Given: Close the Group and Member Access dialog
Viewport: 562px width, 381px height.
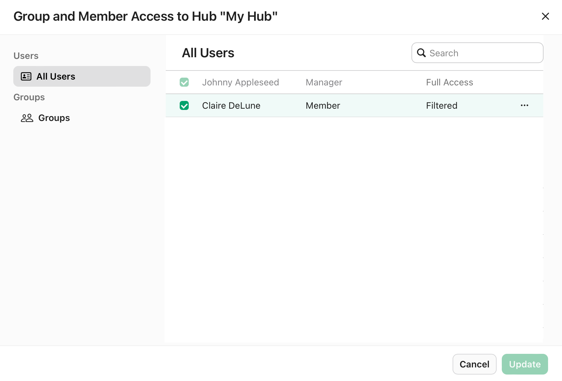Looking at the screenshot, I should click(545, 16).
